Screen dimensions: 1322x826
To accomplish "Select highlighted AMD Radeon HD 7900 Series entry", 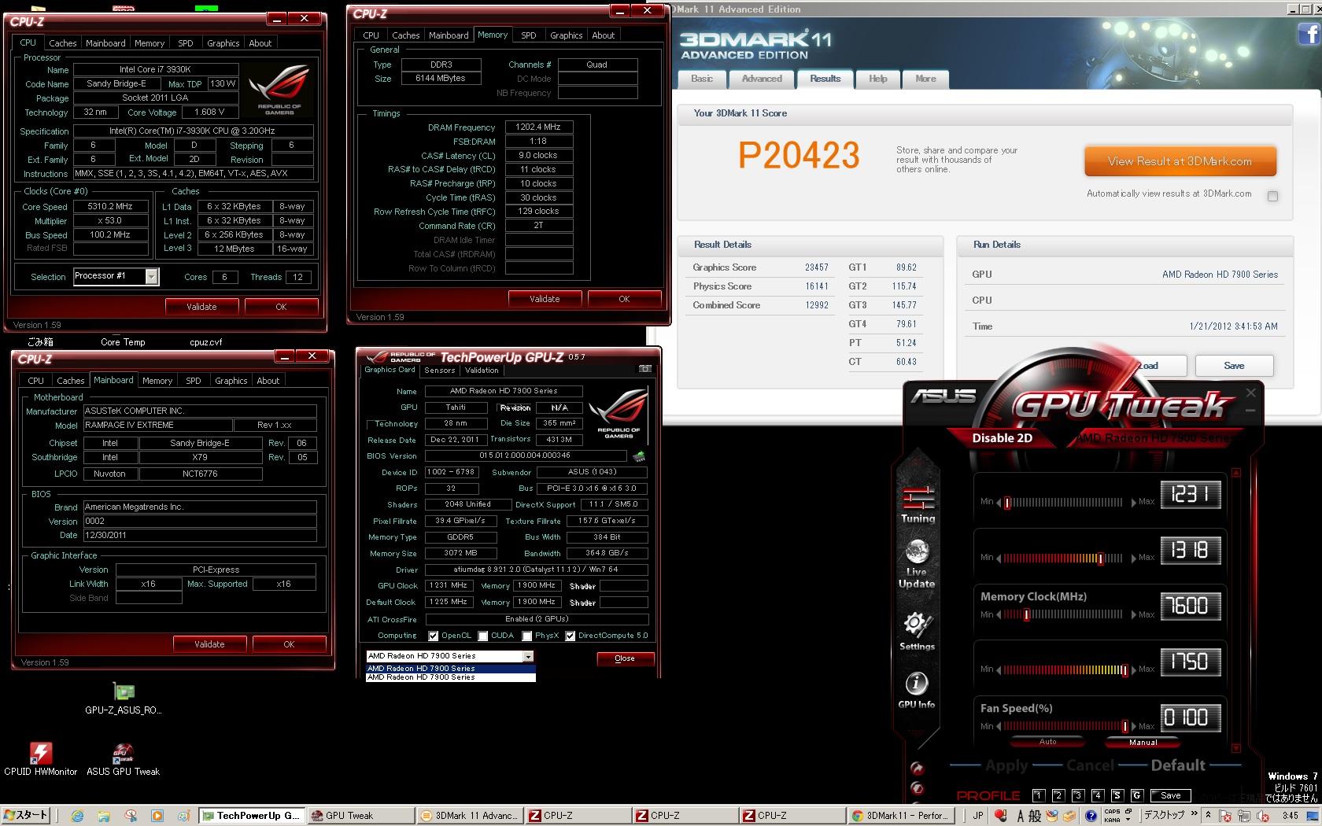I will tap(450, 669).
